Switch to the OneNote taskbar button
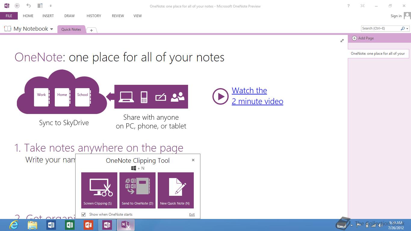411x231 pixels. pos(107,225)
